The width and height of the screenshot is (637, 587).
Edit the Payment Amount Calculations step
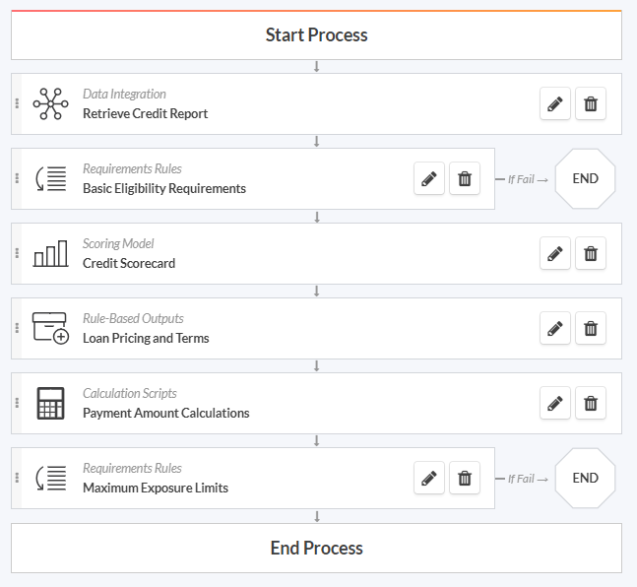[x=555, y=403]
